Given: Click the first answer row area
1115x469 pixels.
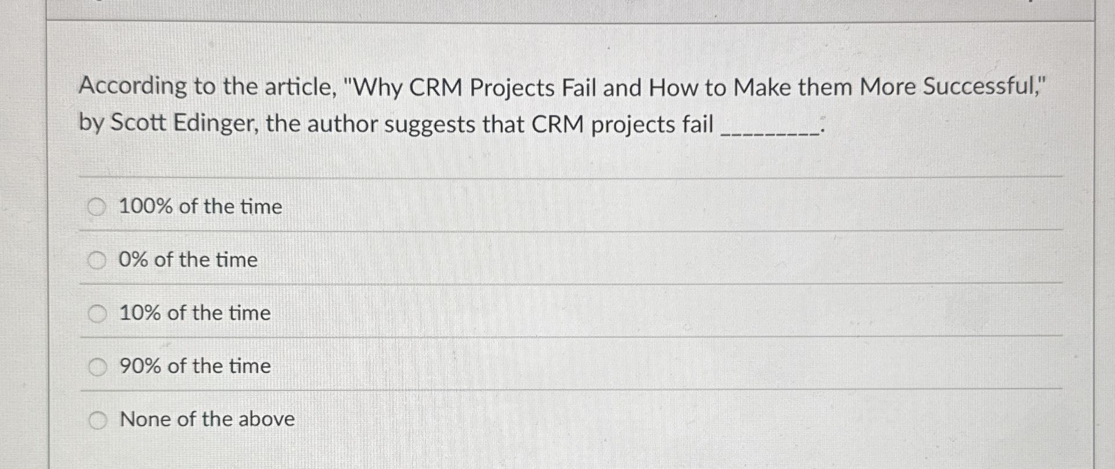Looking at the screenshot, I should (x=521, y=206).
